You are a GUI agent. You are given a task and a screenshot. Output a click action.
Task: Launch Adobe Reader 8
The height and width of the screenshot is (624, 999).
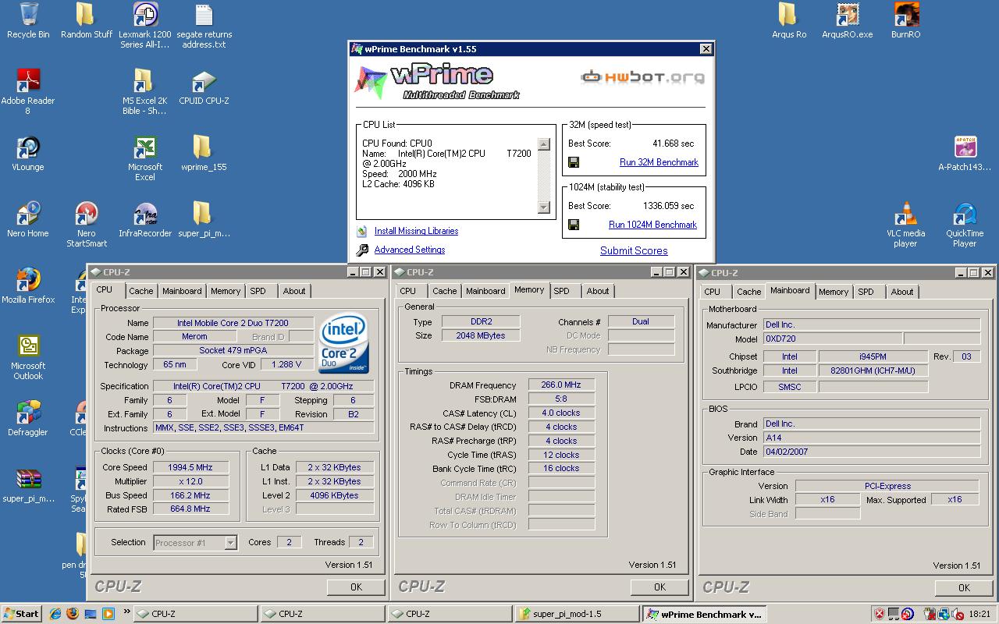tap(28, 92)
